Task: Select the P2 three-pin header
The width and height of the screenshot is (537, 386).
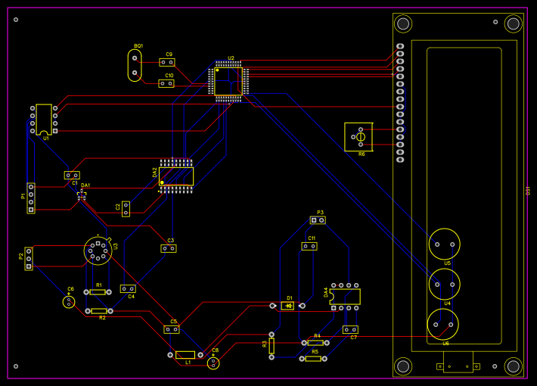Action: (29, 259)
